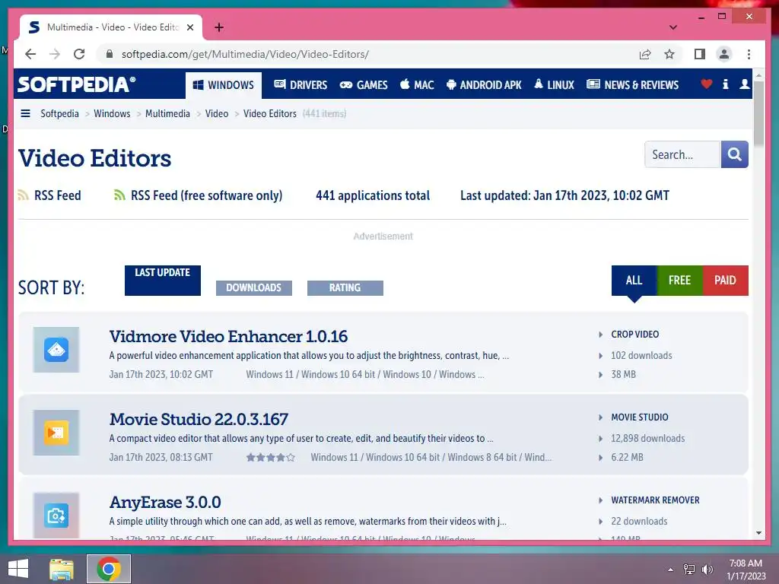779x584 pixels.
Task: Open the Softpedia hamburger menu
Action: [25, 114]
